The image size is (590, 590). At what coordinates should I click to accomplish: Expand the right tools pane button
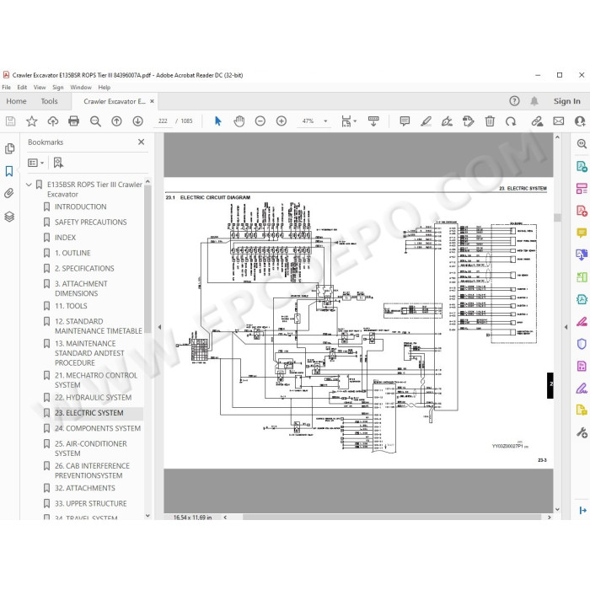coord(583,510)
